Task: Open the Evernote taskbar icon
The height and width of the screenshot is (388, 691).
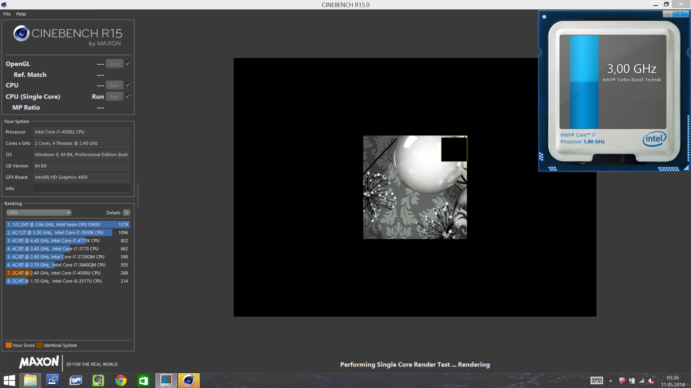Action: pyautogui.click(x=98, y=380)
